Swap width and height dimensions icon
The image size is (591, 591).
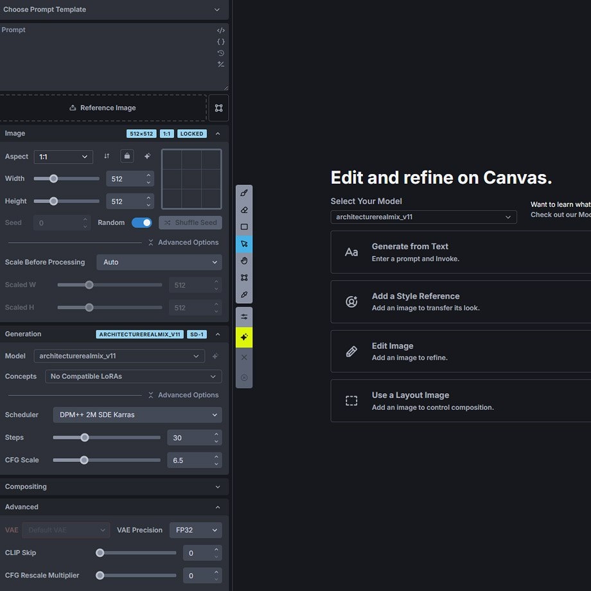107,156
